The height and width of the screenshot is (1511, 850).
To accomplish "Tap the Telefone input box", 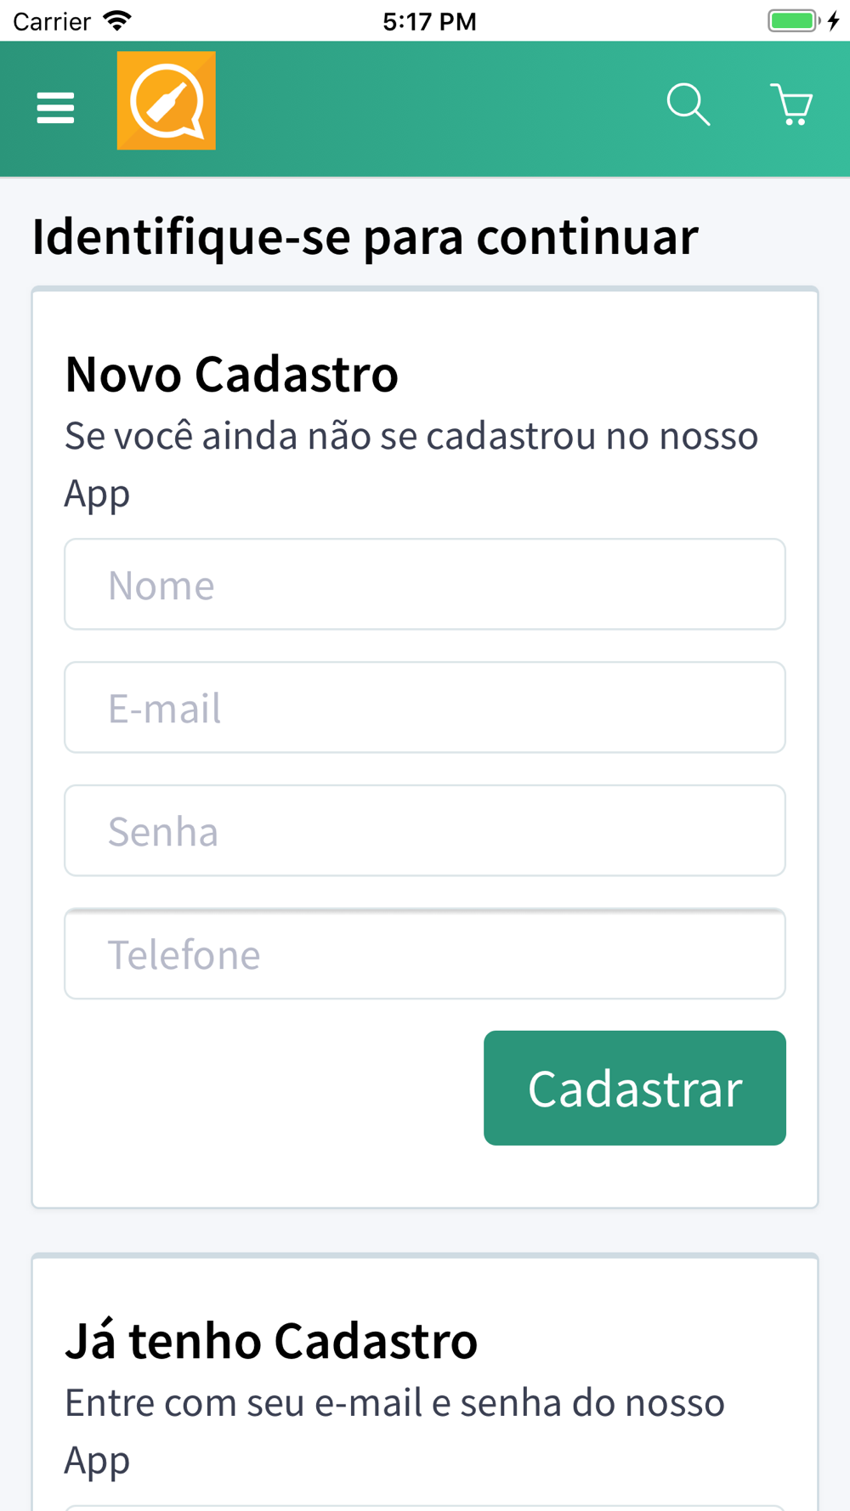I will (x=425, y=954).
